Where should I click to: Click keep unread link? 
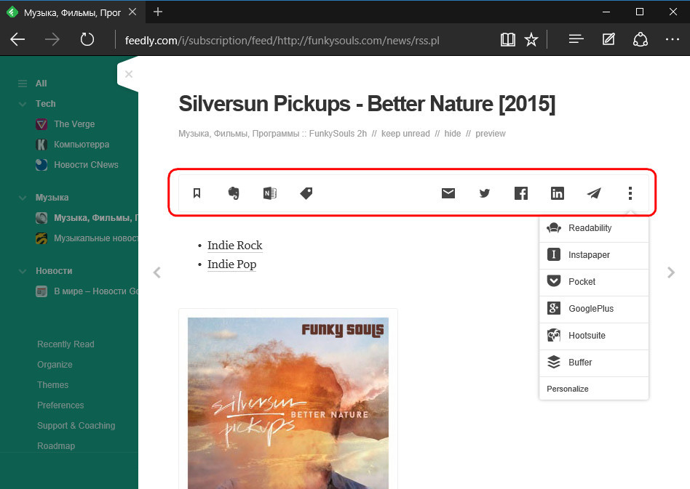(405, 134)
